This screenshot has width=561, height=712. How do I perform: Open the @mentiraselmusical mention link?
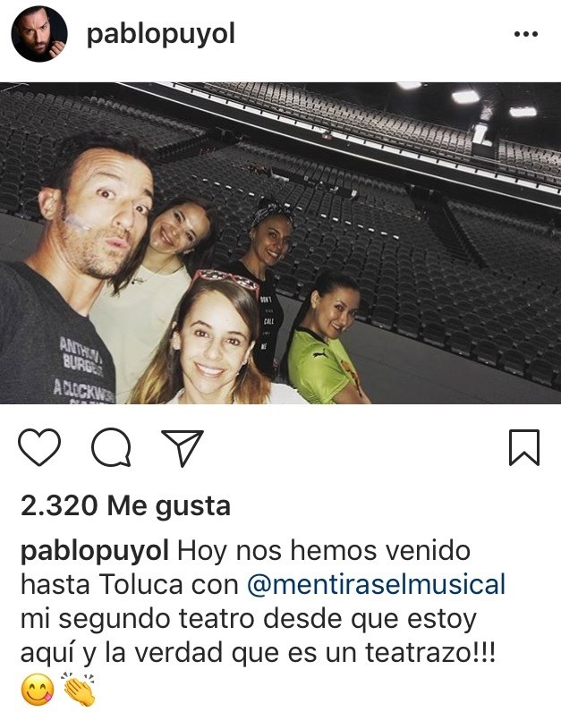376,584
